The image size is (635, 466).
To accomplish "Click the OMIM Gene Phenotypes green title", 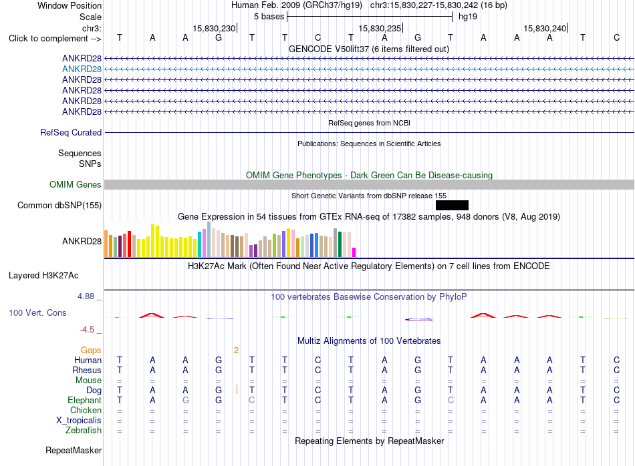I will 369,175.
